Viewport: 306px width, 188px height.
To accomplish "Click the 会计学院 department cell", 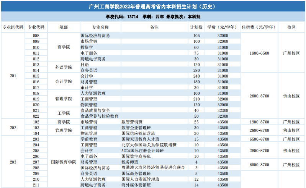I will [x=64, y=81].
